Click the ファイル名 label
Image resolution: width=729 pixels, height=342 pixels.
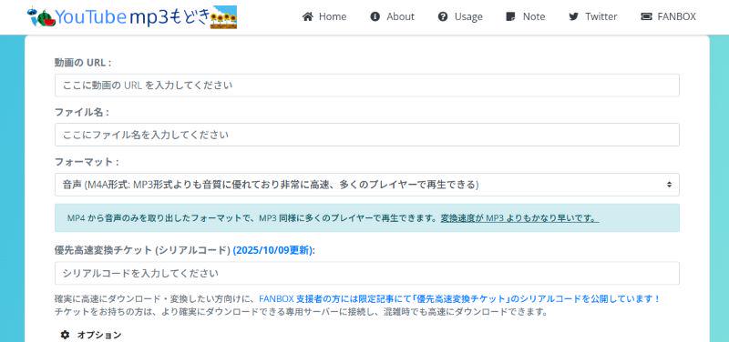[82, 112]
